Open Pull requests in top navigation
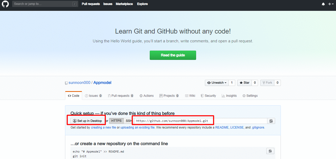 pyautogui.click(x=91, y=4)
